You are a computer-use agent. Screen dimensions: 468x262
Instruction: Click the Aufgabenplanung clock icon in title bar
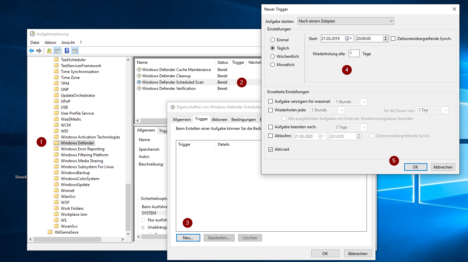[32, 34]
